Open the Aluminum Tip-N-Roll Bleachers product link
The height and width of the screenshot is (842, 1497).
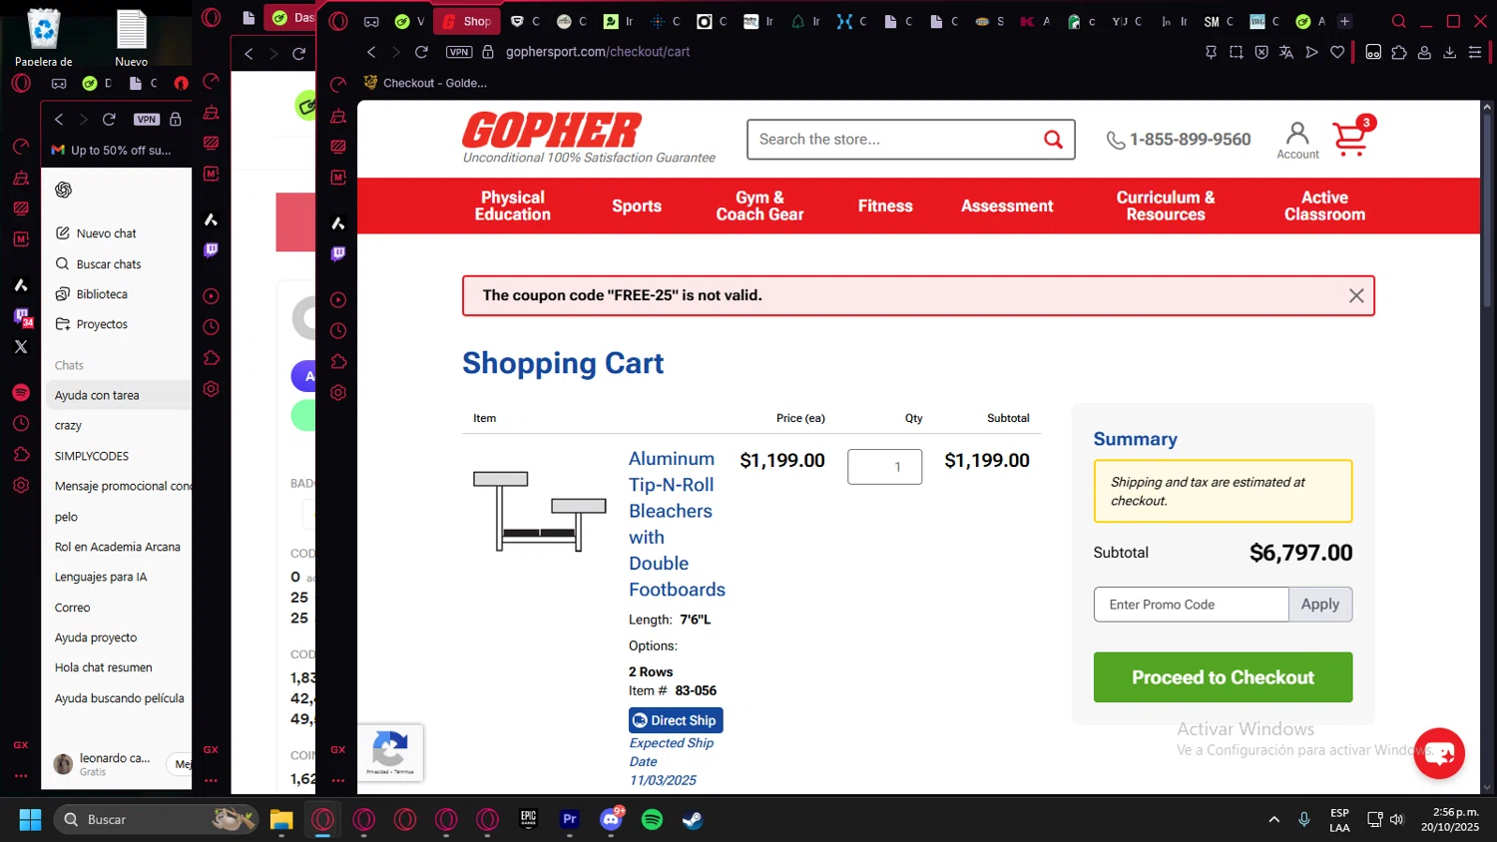[677, 524]
